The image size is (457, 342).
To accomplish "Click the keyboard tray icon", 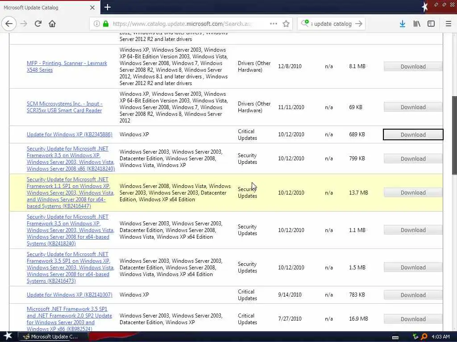I will coord(395,338).
